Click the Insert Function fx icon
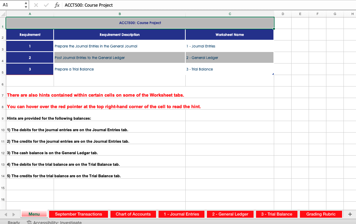 coord(57,5)
